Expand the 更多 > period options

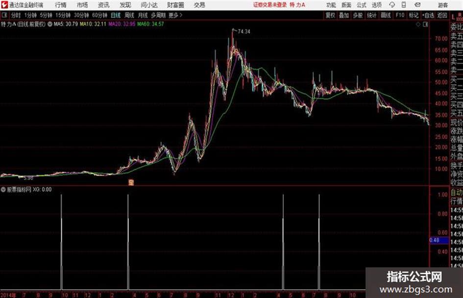[x=175, y=15]
